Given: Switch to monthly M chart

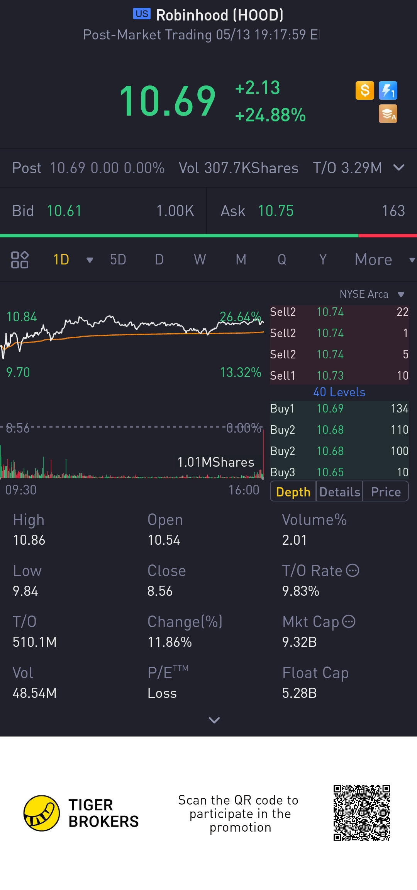Looking at the screenshot, I should coord(241,260).
